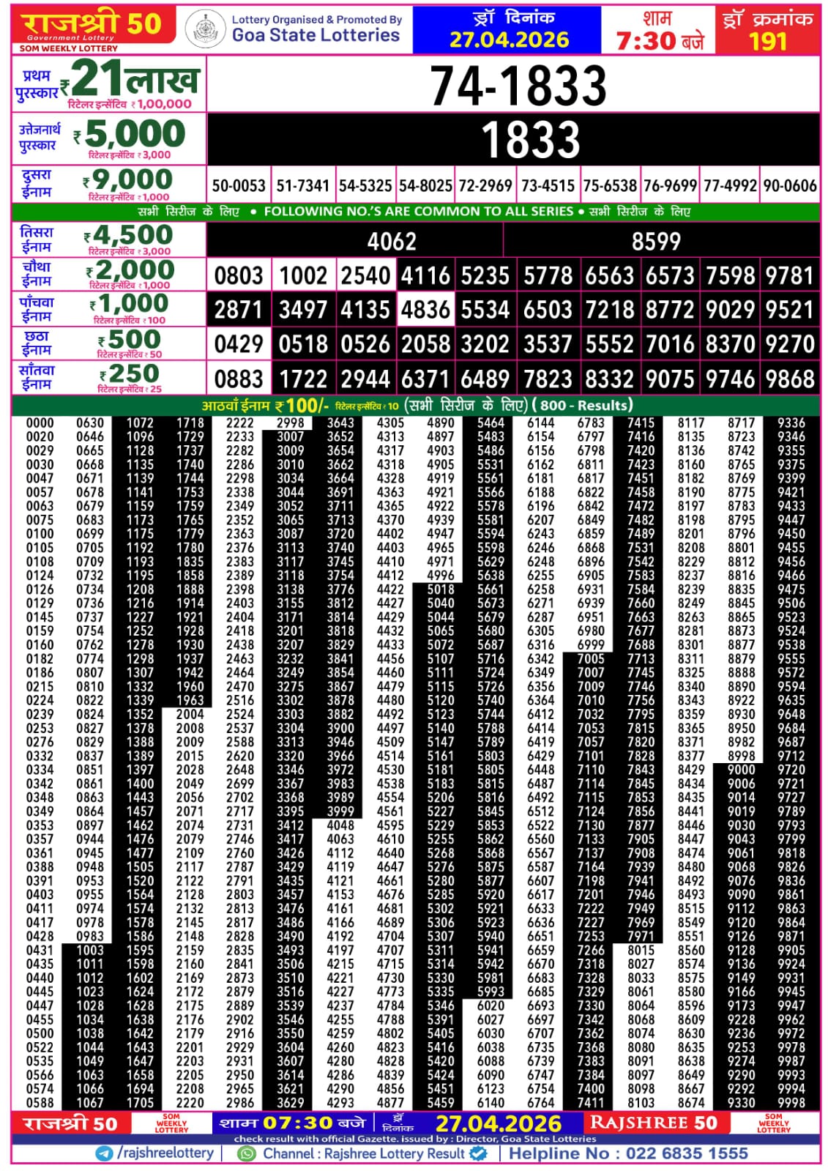Screen dimensions: 828x1171
Task: Click second prize number 50-0053
Action: [239, 186]
